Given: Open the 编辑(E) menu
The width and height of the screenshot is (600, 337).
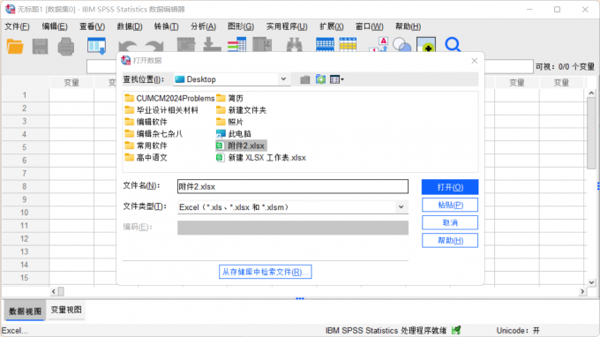Looking at the screenshot, I should 55,26.
